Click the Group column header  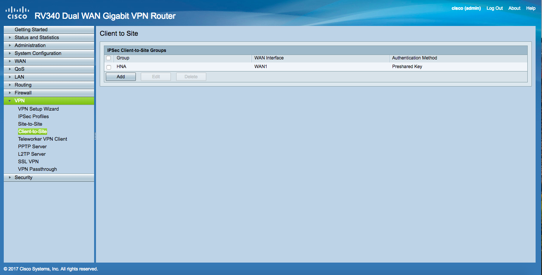tap(123, 58)
